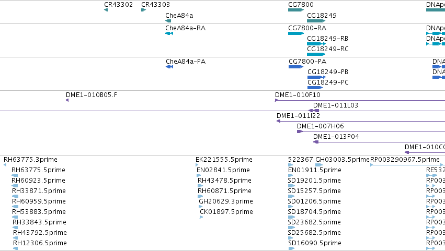
Task: Click the CG18249 gene feature bar
Action: click(316, 21)
